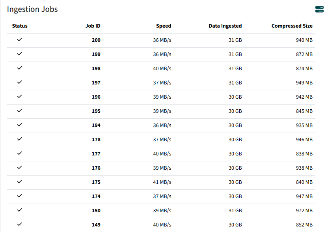Click the status checkmark in job 197's row
Viewport: 326px width, 232px height.
tap(20, 82)
